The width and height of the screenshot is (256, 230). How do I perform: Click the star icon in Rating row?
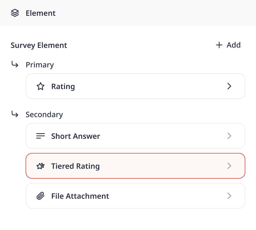coord(41,86)
